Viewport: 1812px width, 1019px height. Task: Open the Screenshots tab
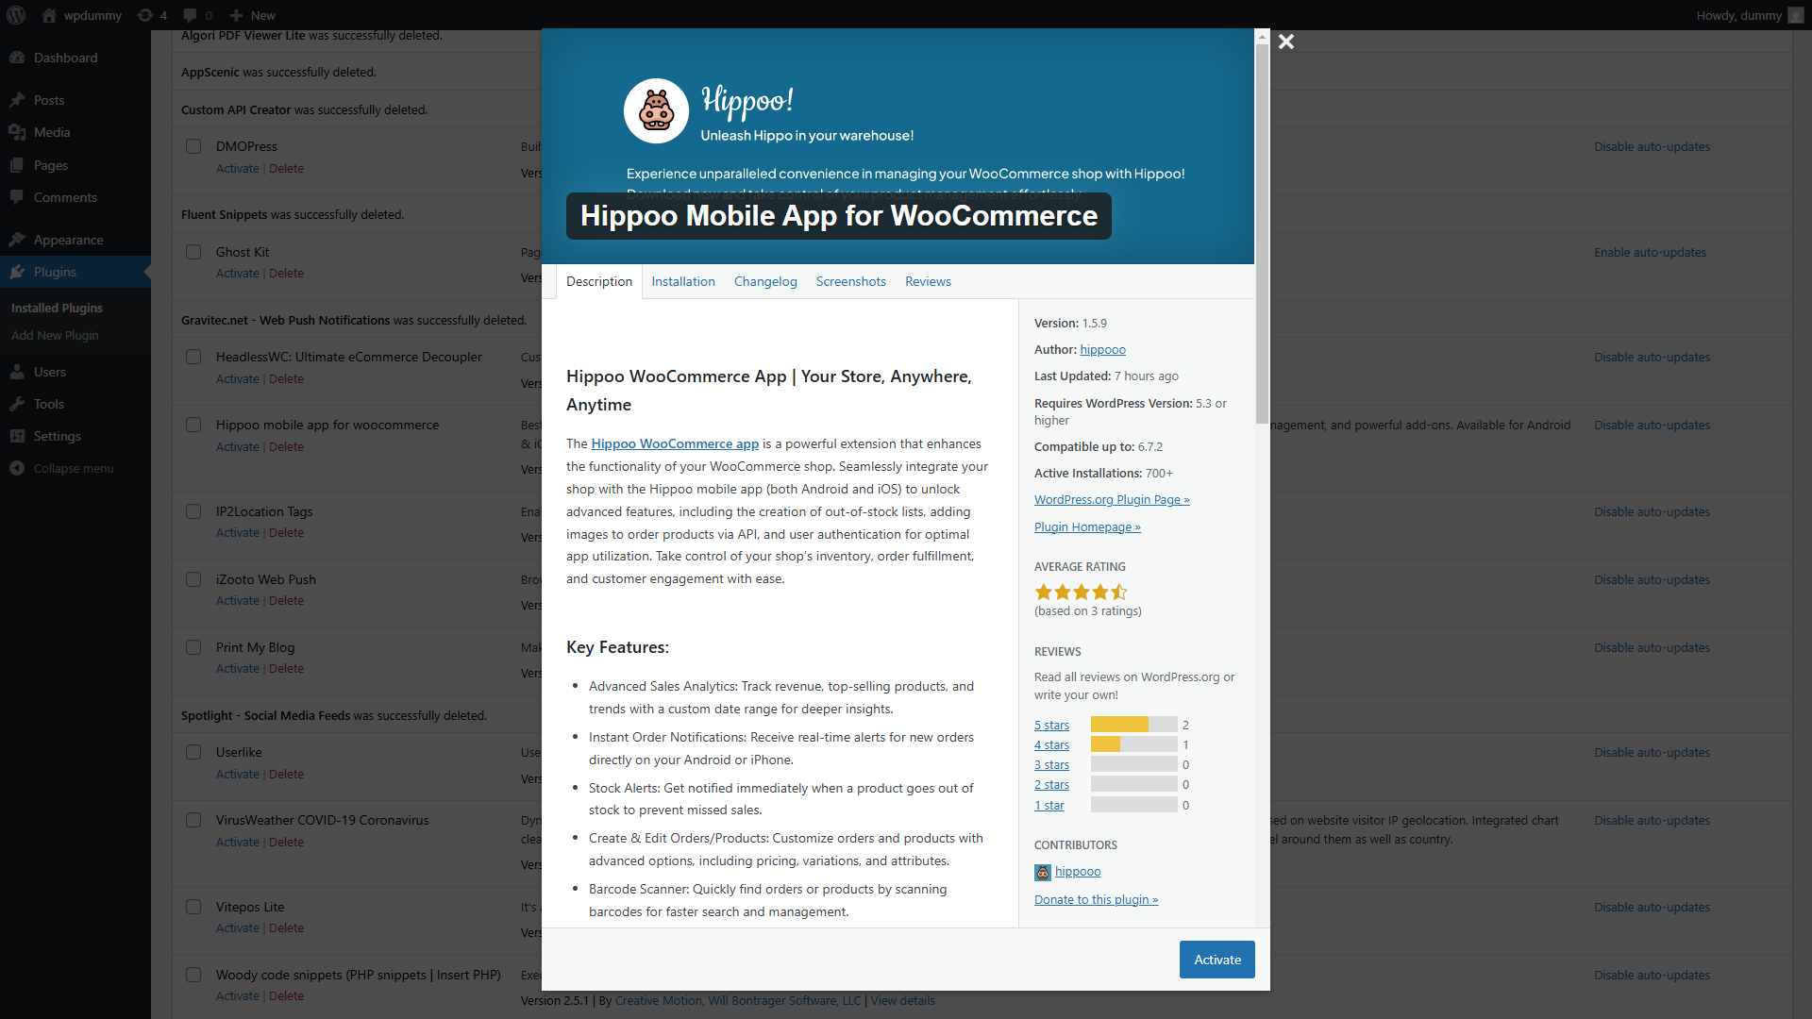click(x=850, y=281)
